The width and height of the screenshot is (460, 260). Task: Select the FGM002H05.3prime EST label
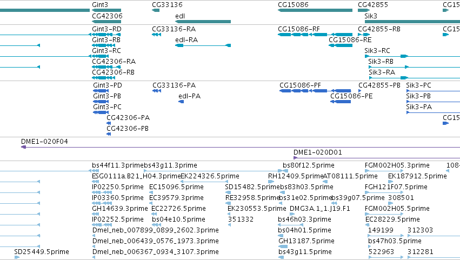pyautogui.click(x=397, y=165)
